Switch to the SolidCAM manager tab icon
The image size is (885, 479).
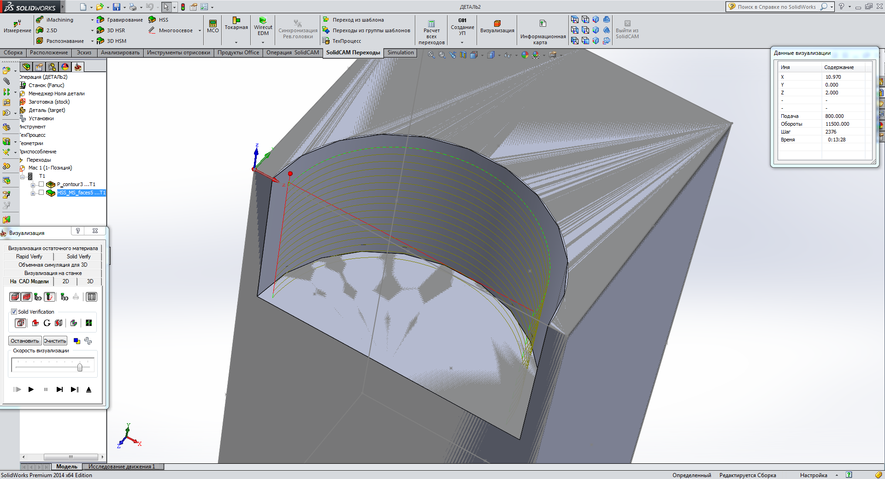[78, 67]
